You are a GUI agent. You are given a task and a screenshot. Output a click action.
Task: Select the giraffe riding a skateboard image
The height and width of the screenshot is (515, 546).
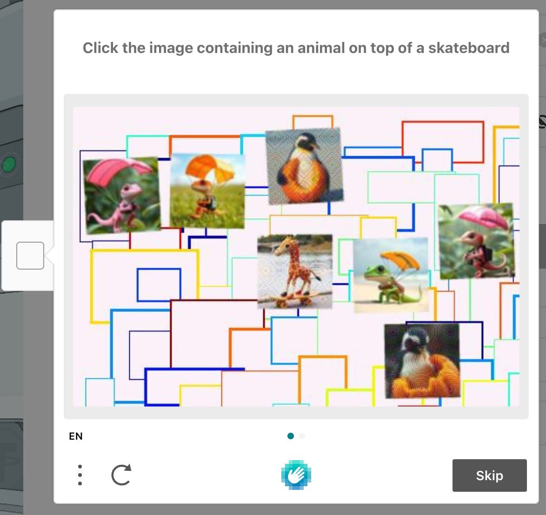(x=294, y=272)
